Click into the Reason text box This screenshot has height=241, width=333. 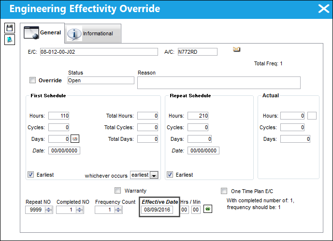pos(219,83)
